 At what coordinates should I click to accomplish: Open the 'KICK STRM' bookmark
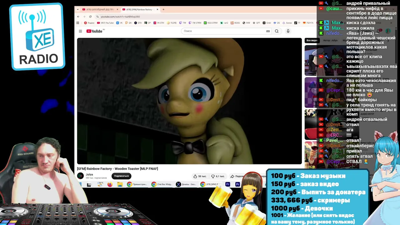(x=211, y=23)
